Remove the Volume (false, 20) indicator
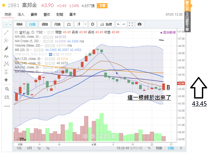 [53, 46]
